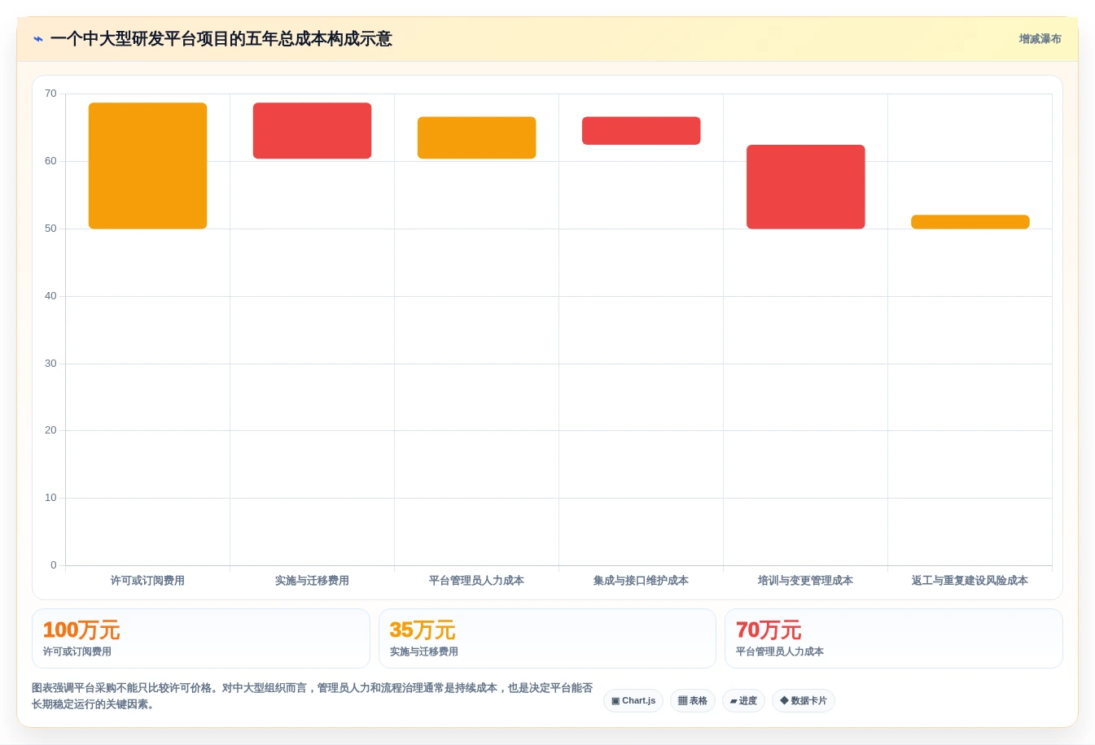
Task: Click the x-axis label 返工与重复建设风险成本
Action: [x=970, y=581]
